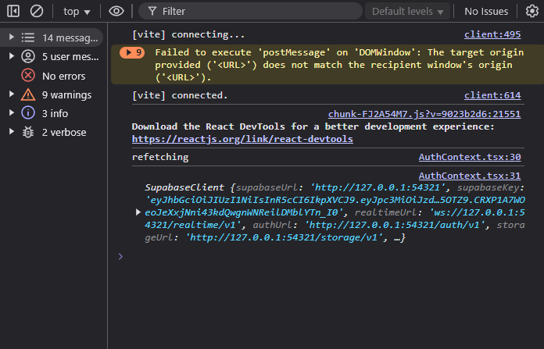
Task: Expand the '5 user messages' arrow
Action: (x=11, y=56)
